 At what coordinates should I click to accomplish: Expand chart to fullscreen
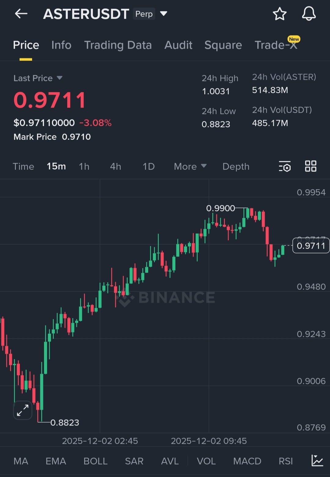23,410
